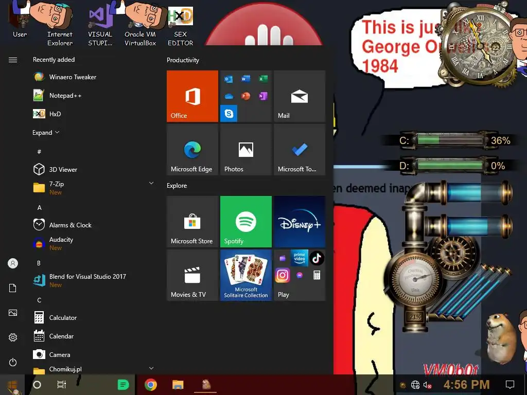Open Documents from Start sidebar
The height and width of the screenshot is (395, 527).
pos(13,288)
